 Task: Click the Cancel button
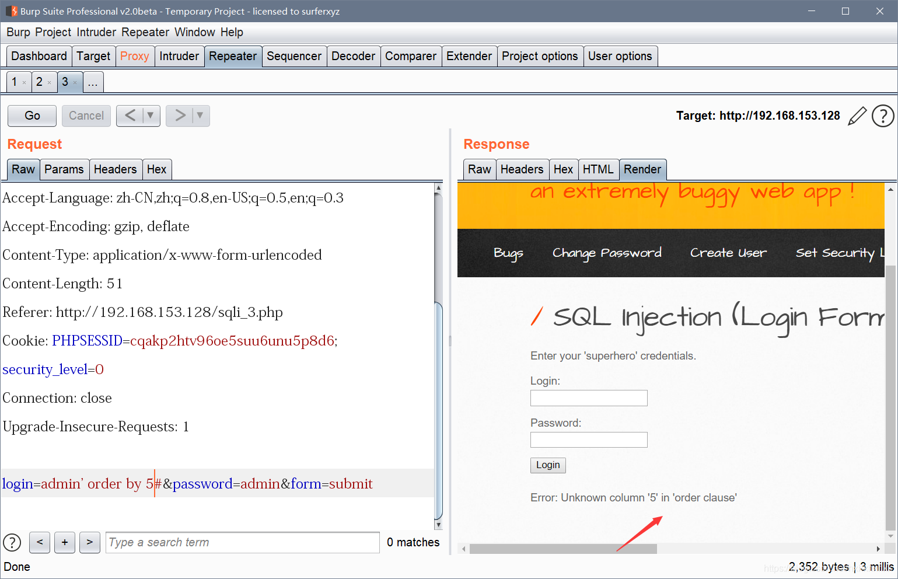click(86, 116)
